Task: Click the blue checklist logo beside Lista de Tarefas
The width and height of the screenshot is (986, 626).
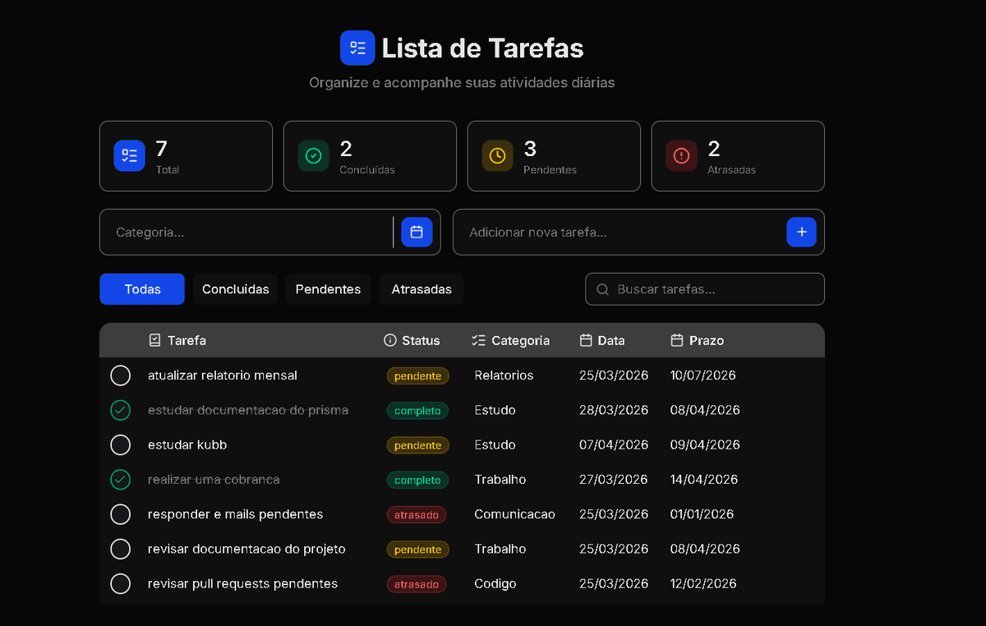Action: [357, 48]
